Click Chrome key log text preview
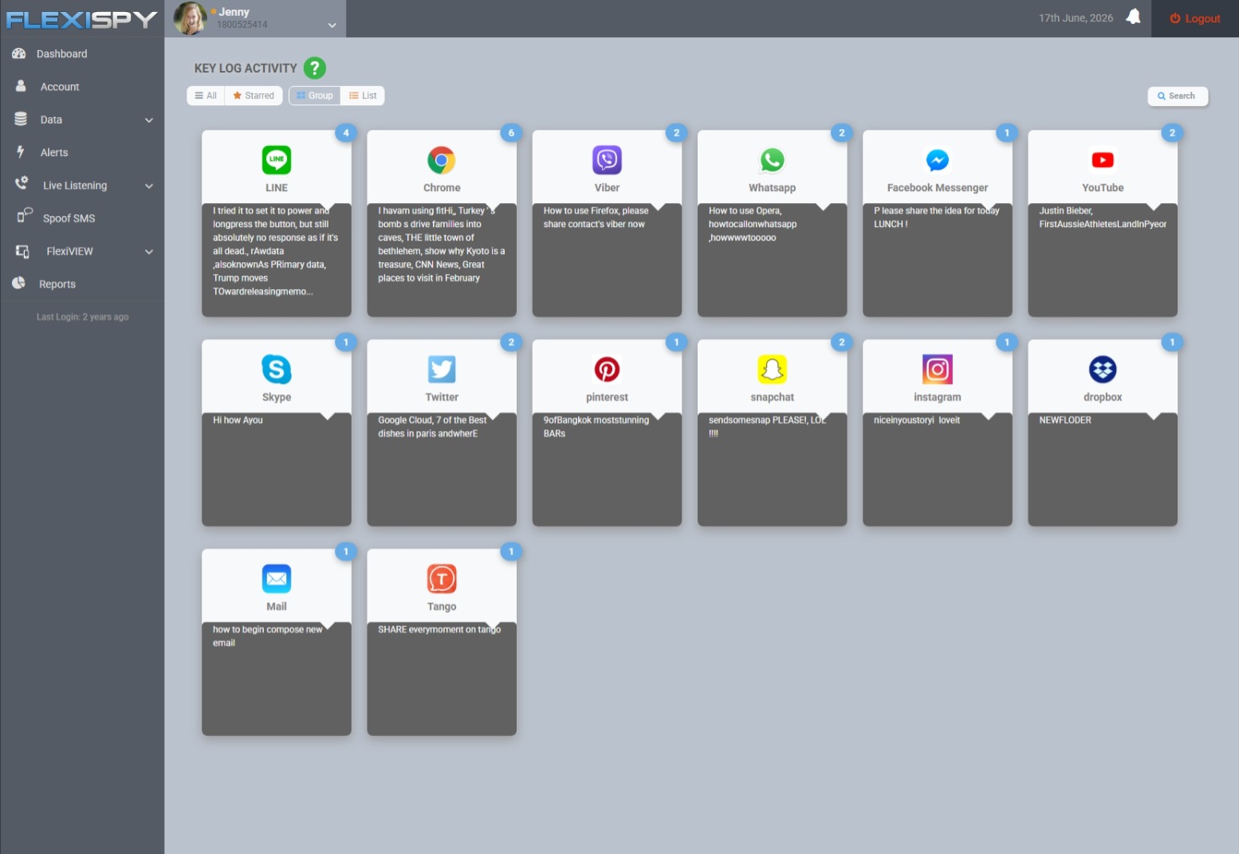 pos(442,244)
